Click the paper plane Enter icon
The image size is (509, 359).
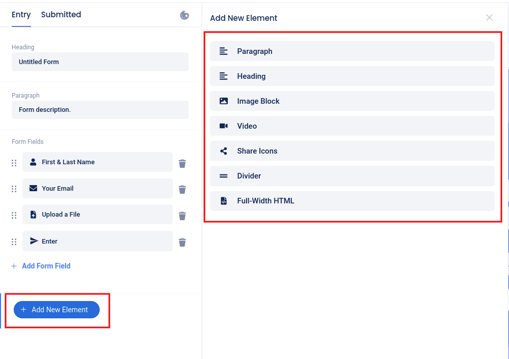[34, 241]
